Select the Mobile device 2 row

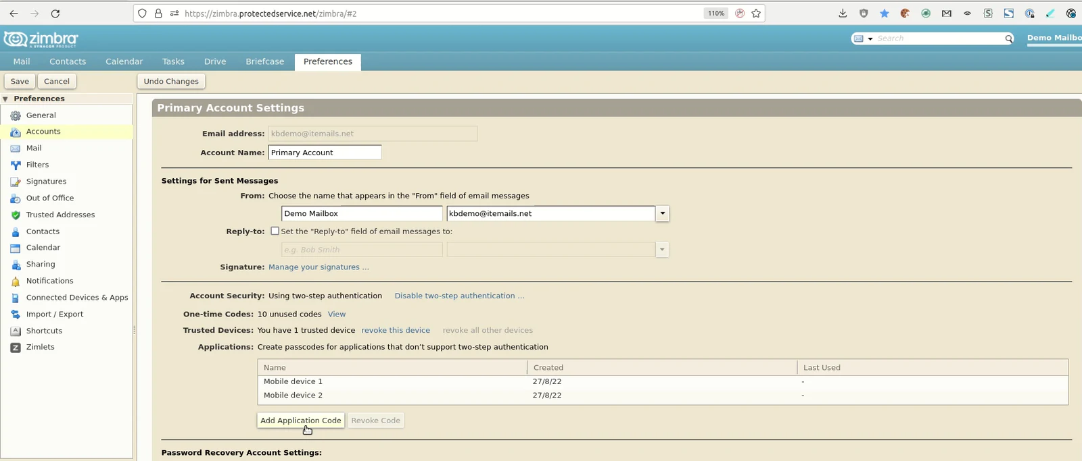coord(662,396)
